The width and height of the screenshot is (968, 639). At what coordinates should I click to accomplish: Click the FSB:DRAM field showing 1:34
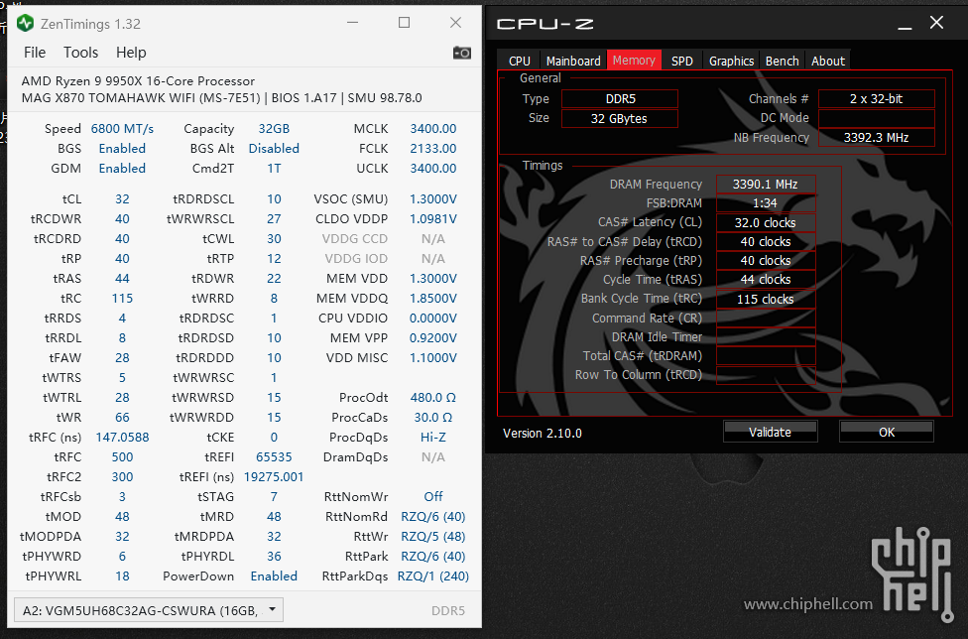766,203
